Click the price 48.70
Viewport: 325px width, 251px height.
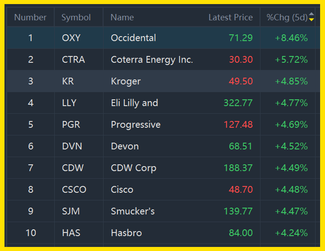[x=241, y=190]
